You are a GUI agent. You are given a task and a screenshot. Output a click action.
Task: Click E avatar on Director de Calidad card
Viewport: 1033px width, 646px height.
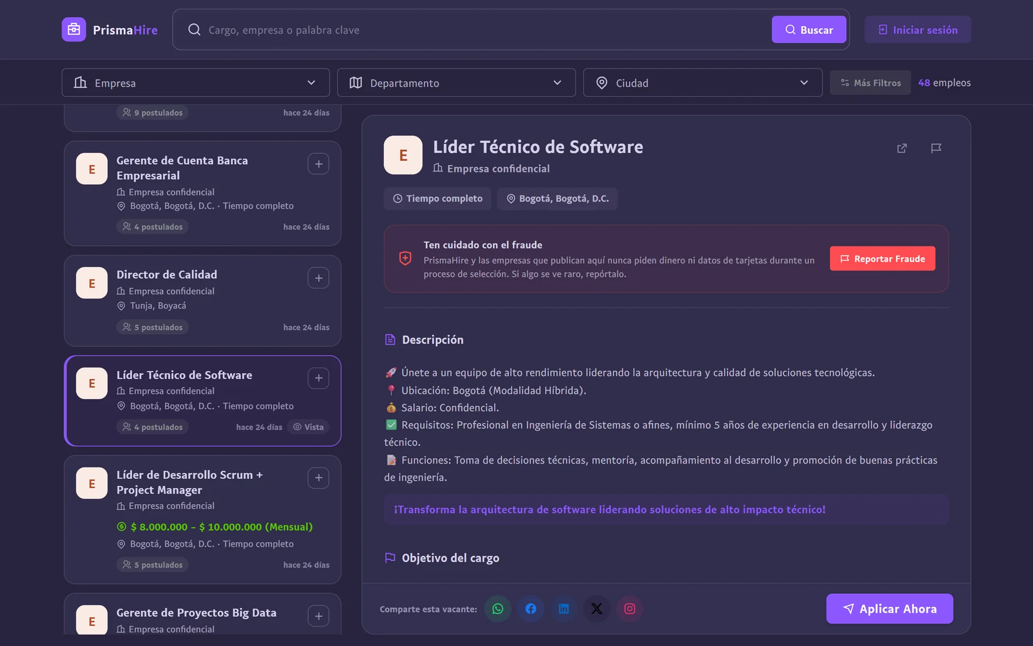(92, 283)
